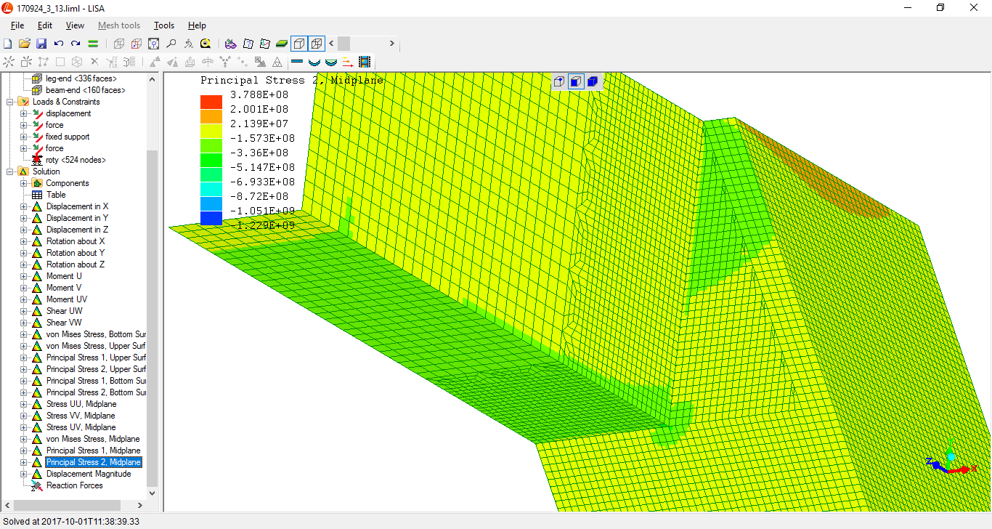
Task: Open the folder icon to load file
Action: (25, 44)
